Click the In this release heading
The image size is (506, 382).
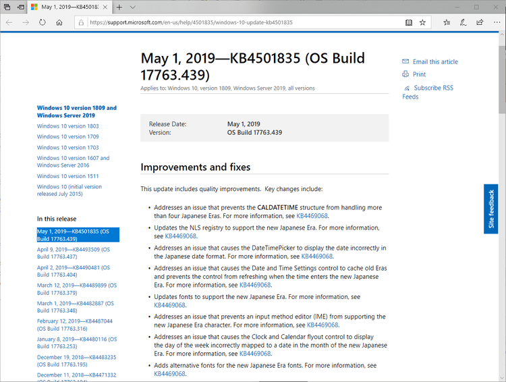[57, 219]
